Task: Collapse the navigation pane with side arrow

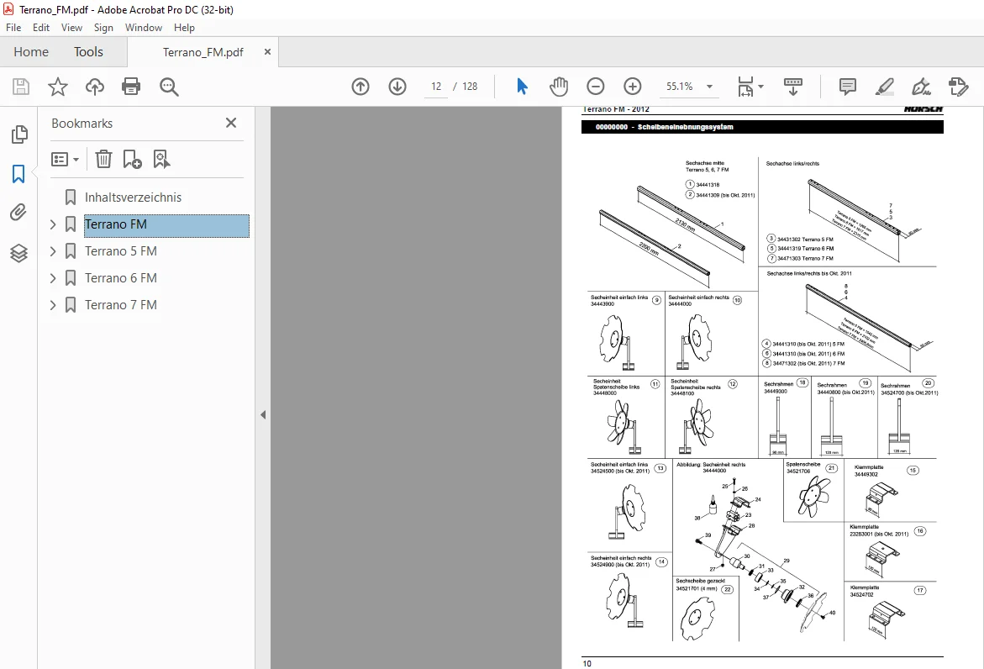Action: 263,415
